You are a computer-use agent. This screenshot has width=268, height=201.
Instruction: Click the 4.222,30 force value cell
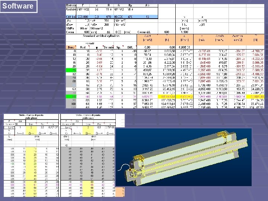(167, 63)
